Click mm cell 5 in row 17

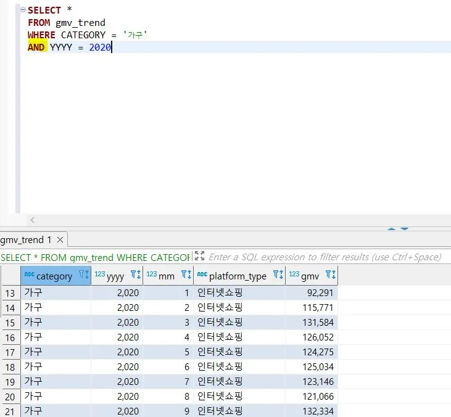[x=168, y=352]
